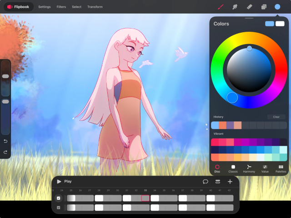Select the smudge tool icon
291x218 pixels.
[x=235, y=7]
